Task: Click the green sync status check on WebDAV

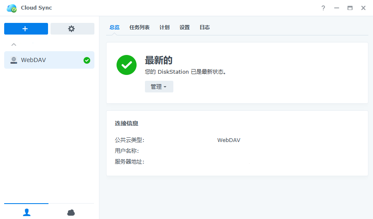Action: click(x=87, y=60)
